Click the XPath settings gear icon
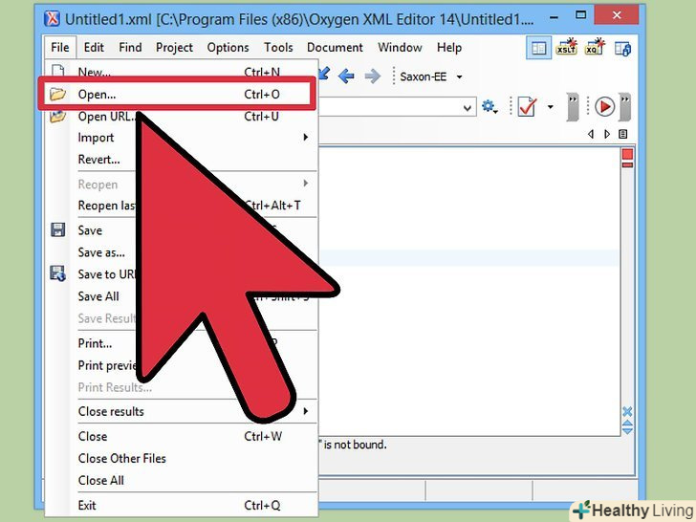This screenshot has height=522, width=696. (489, 107)
